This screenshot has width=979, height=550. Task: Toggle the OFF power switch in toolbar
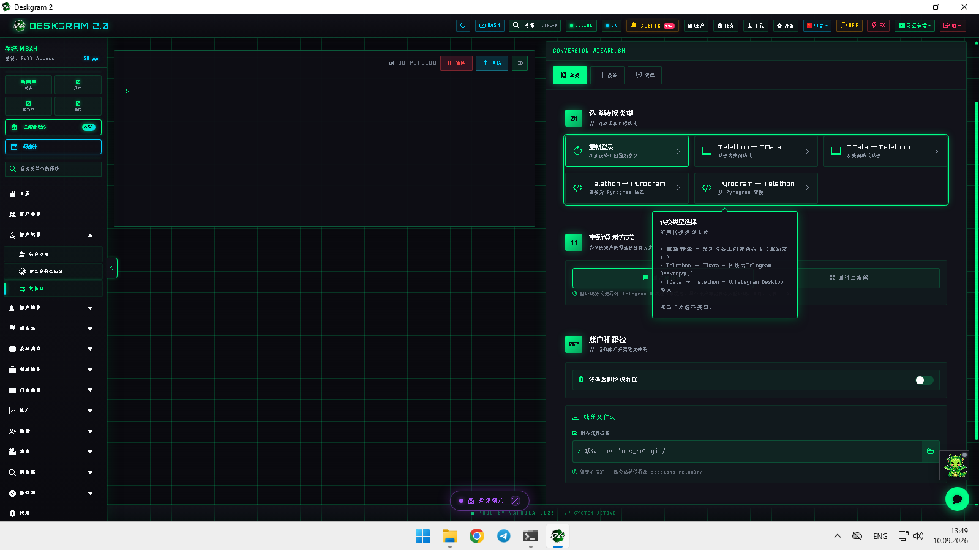tap(849, 26)
